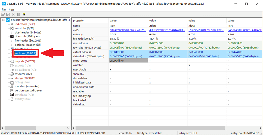Click the version icon in the tree

click(x=12, y=90)
